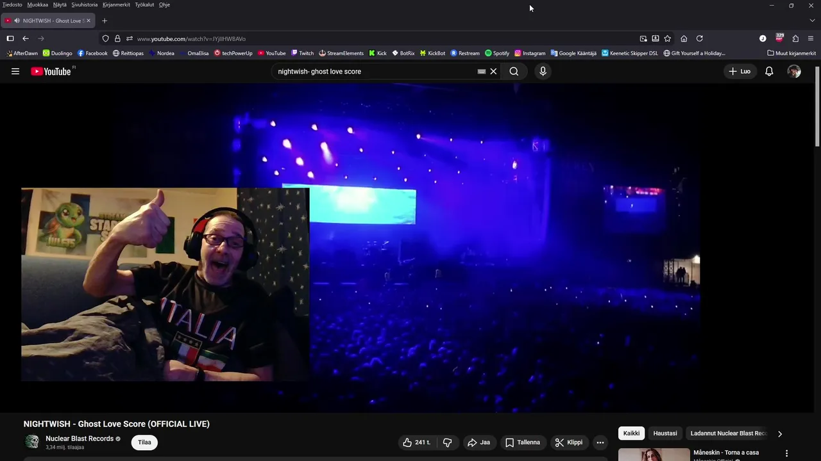Select the Kaikki filter chip
This screenshot has width=821, height=461.
[x=631, y=433]
